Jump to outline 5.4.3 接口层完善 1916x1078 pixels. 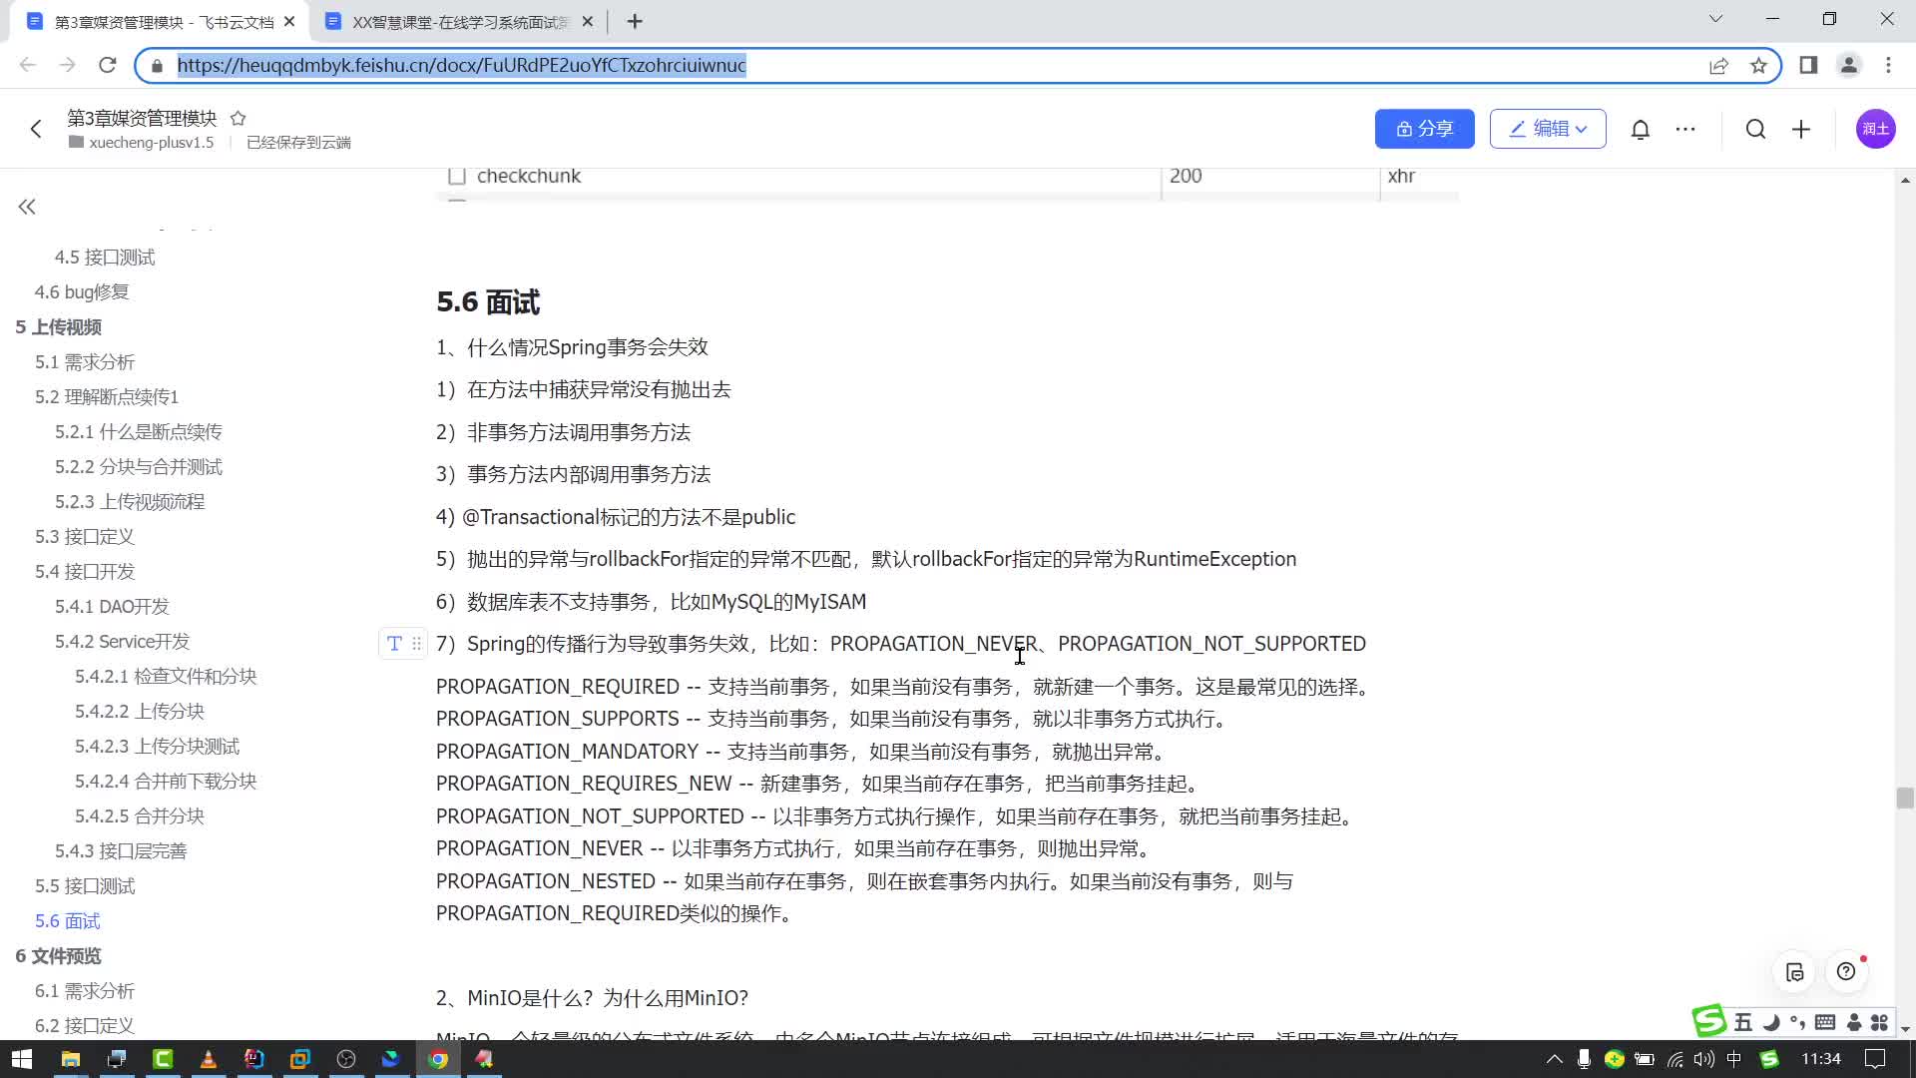[121, 851]
